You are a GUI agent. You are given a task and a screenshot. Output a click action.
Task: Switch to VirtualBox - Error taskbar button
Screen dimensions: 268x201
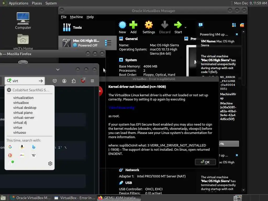(75, 198)
